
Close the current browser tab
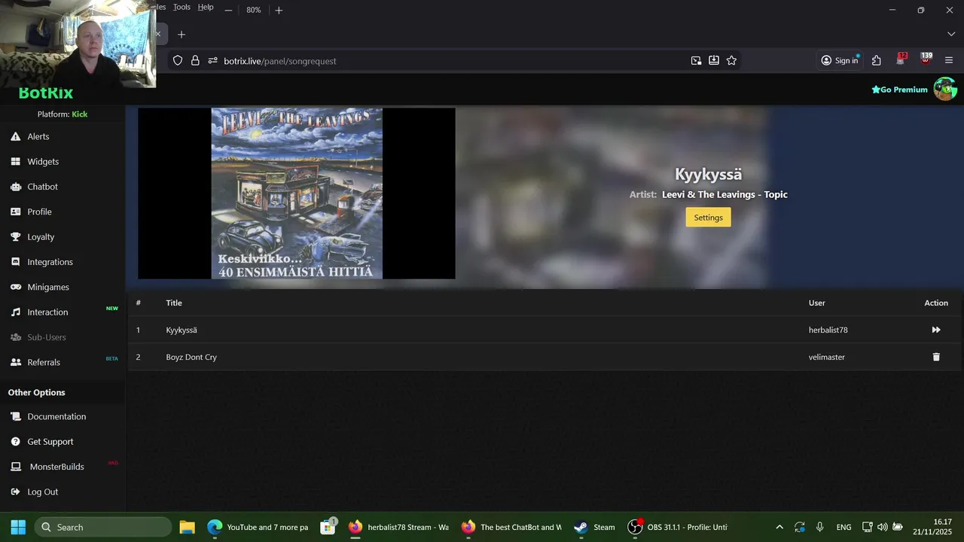pyautogui.click(x=158, y=34)
